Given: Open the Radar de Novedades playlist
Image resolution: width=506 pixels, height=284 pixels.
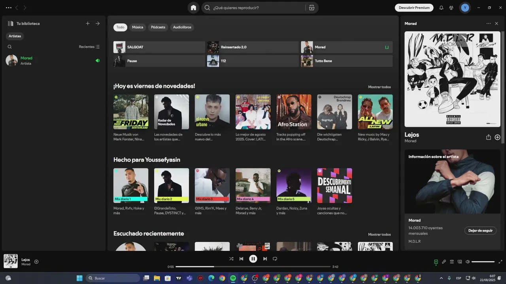Looking at the screenshot, I should tap(172, 112).
